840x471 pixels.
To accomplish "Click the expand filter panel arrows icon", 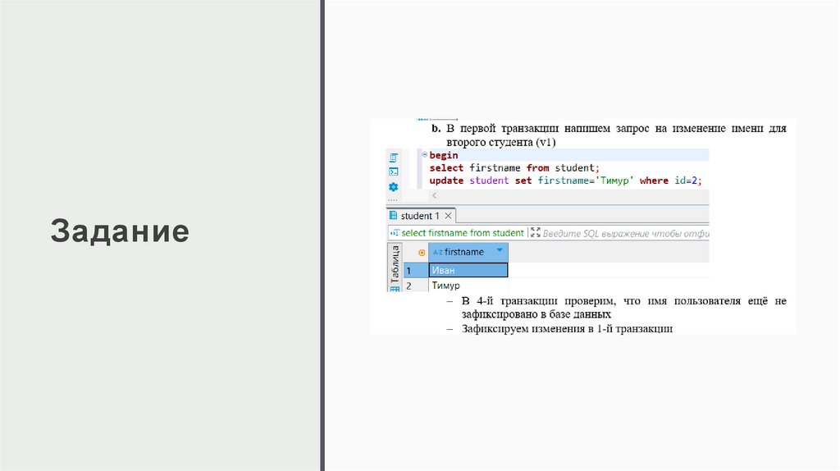I will click(x=536, y=233).
